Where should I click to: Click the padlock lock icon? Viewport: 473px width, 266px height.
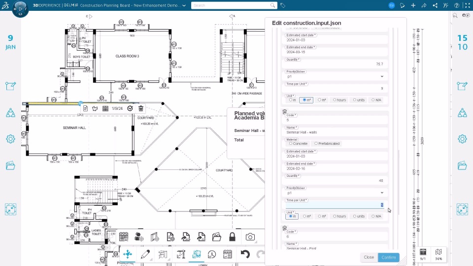(232, 237)
